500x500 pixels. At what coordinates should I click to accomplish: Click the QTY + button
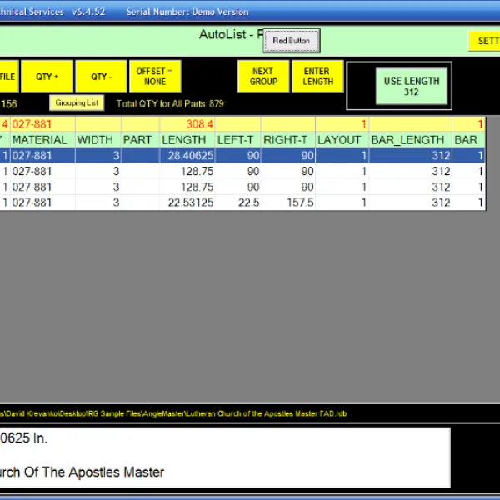click(x=47, y=77)
